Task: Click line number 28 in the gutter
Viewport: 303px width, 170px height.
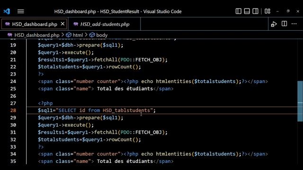Action: point(13,110)
